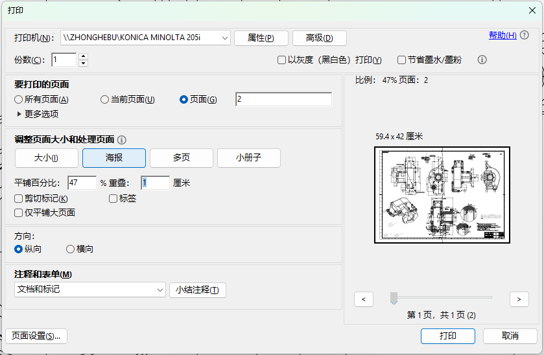Close the 打印 dialog window
The height and width of the screenshot is (355, 544).
tap(532, 10)
